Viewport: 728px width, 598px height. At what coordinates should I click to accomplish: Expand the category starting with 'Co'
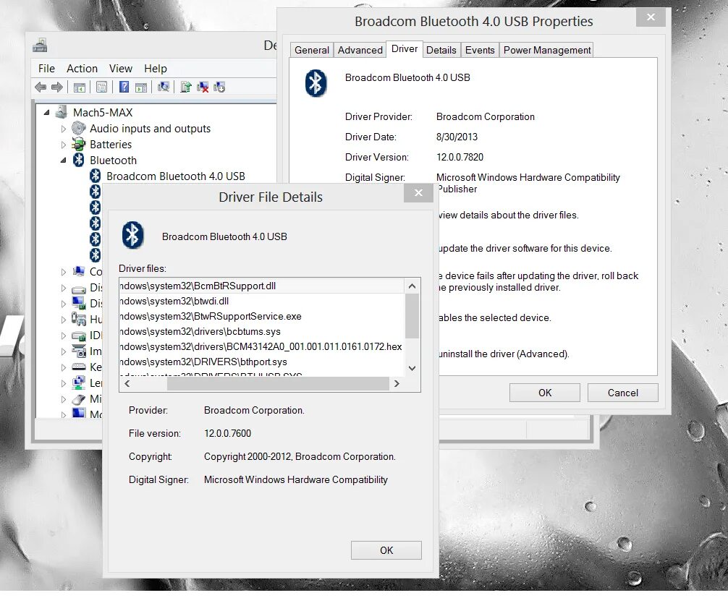point(63,272)
